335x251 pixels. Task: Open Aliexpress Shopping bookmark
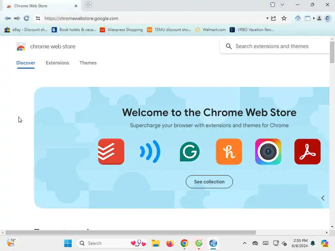121,30
